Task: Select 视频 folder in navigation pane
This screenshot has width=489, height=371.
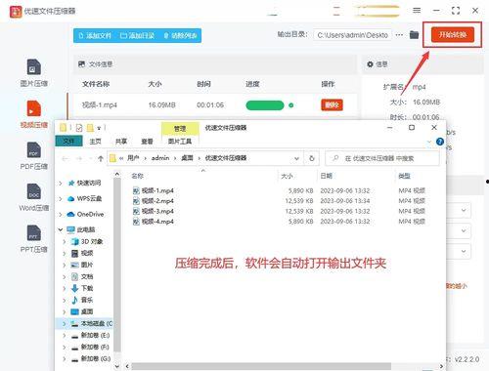Action: tap(82, 253)
